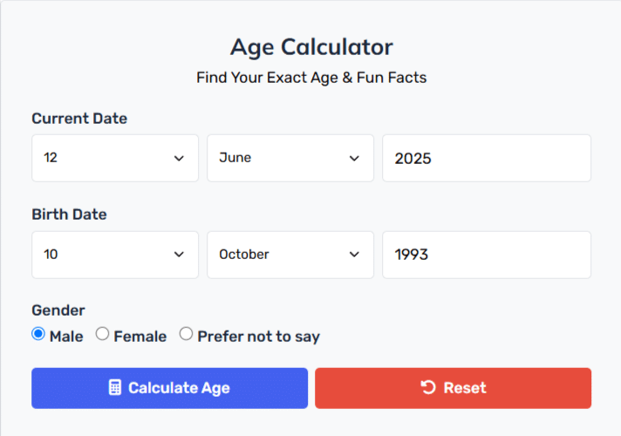Open the birth day dropdown showing 10

coord(115,255)
